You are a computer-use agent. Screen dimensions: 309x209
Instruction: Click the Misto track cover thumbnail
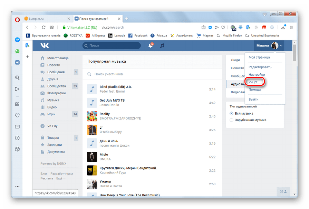(x=92, y=157)
